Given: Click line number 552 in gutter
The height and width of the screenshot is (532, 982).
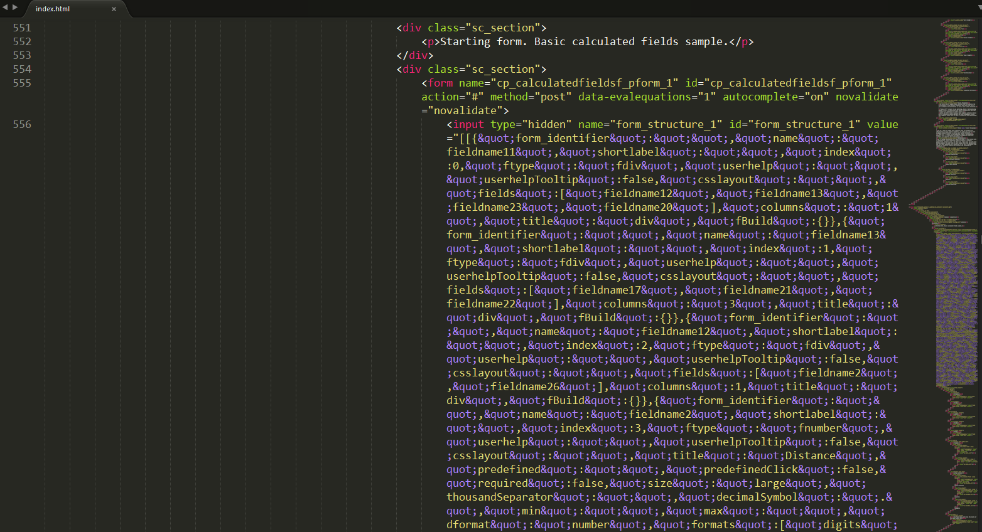Looking at the screenshot, I should tap(22, 41).
